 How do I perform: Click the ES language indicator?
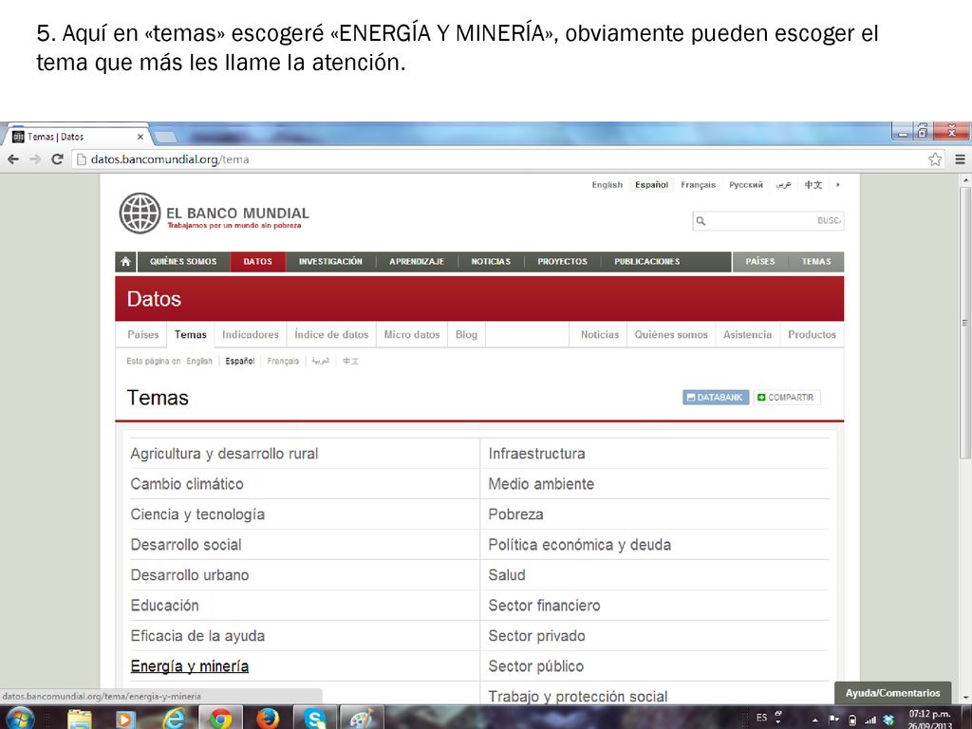point(762,718)
